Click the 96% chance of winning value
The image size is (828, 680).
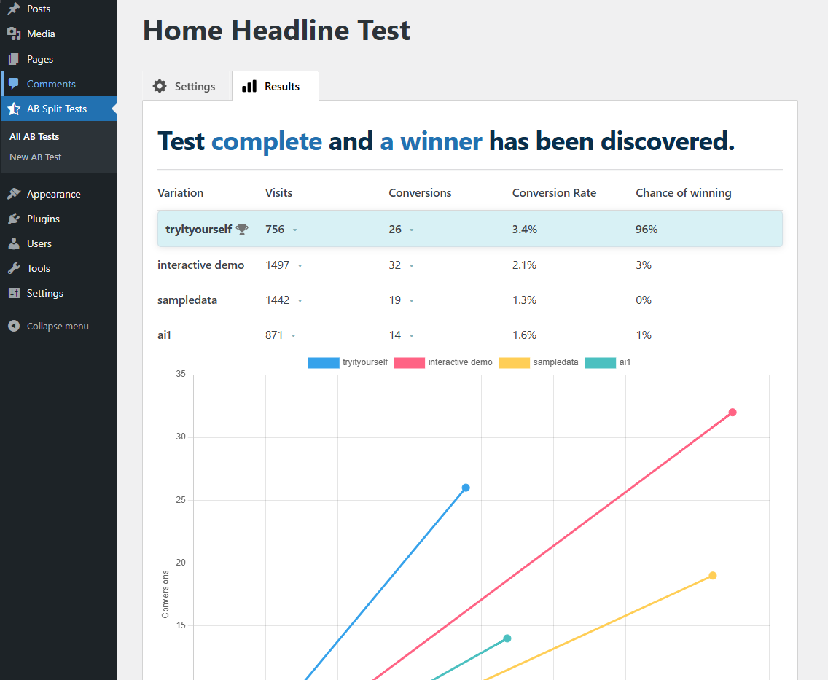pos(647,229)
